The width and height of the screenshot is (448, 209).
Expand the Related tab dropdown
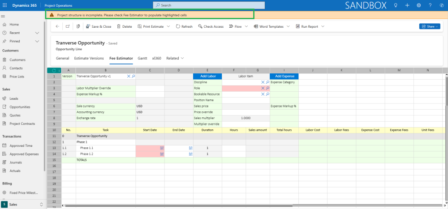point(182,58)
